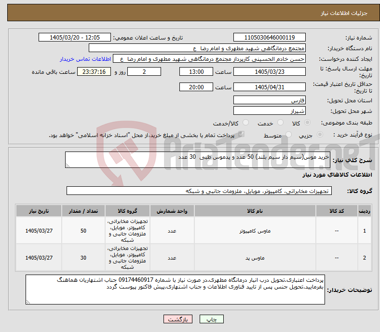
Task: Click the گروه کالا column header
Action: coord(127,211)
